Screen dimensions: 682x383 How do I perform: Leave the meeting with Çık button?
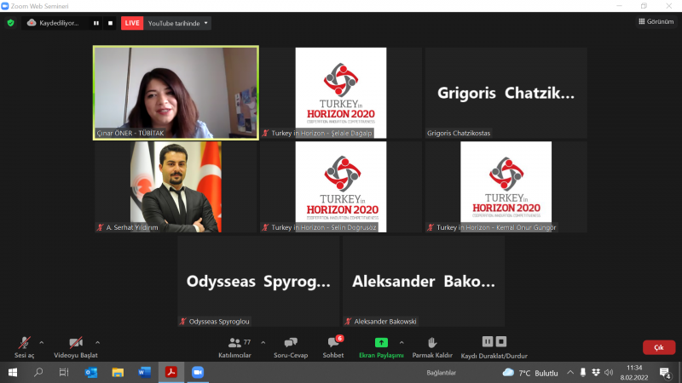click(x=659, y=347)
